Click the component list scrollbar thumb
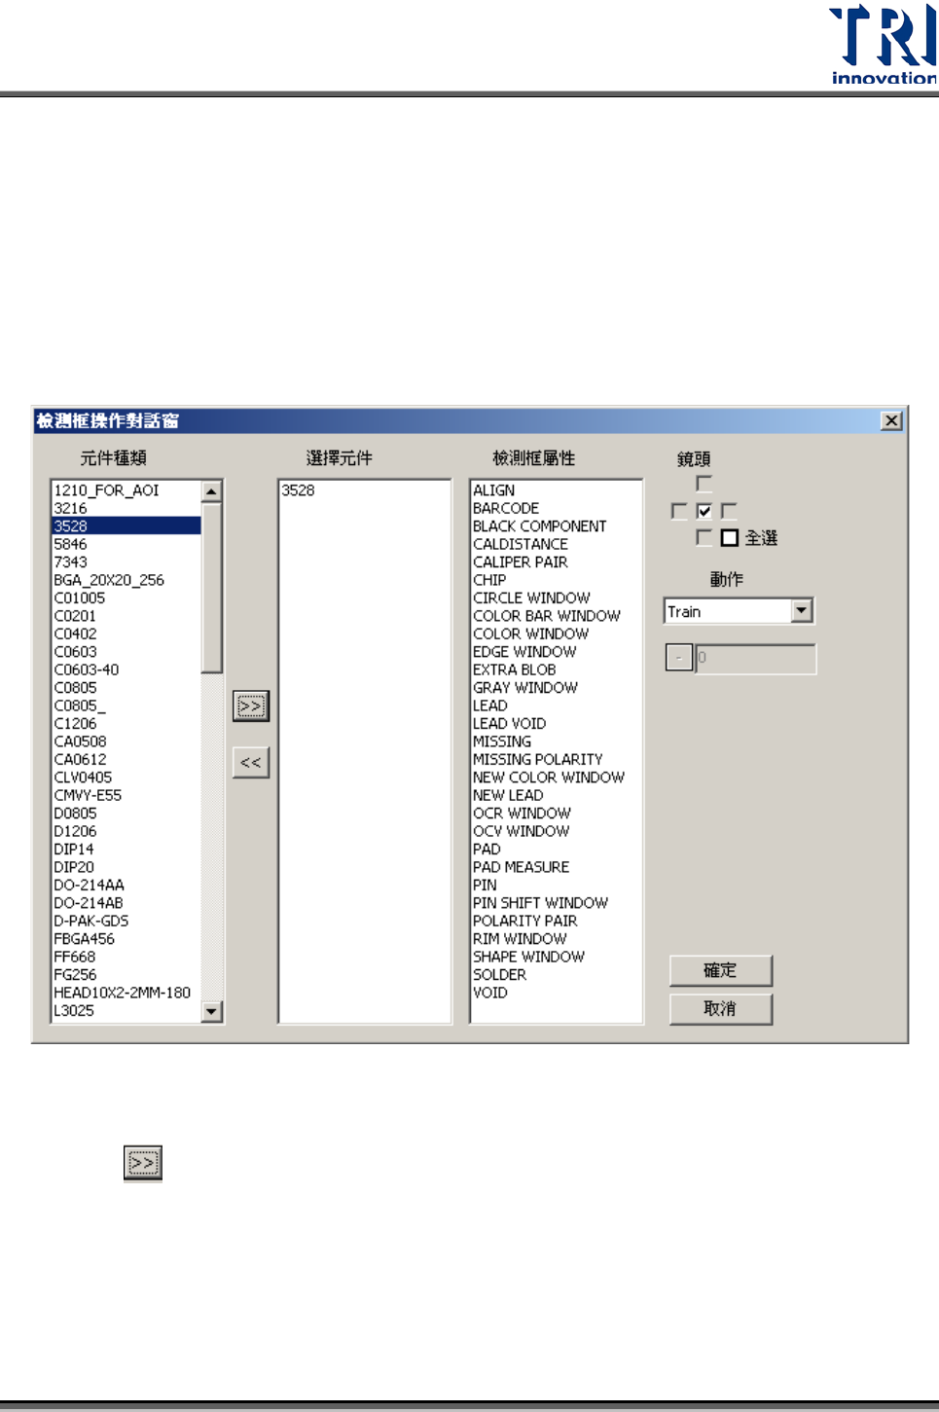The width and height of the screenshot is (939, 1412). click(212, 588)
